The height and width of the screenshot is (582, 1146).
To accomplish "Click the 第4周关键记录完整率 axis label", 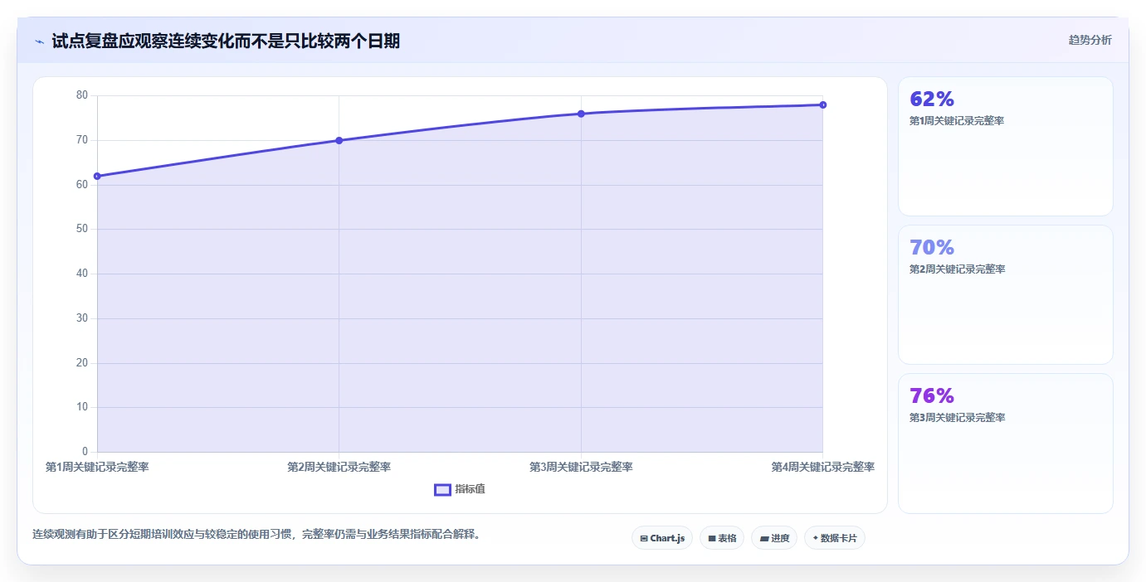I will [823, 467].
